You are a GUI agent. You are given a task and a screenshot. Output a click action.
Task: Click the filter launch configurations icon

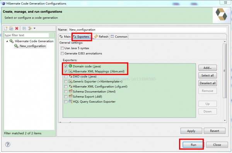(30, 28)
